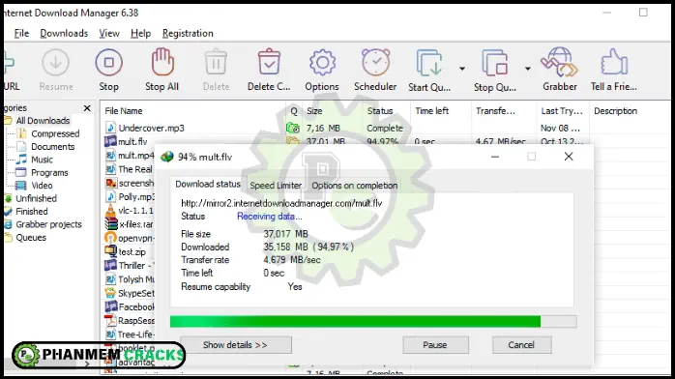This screenshot has width=675, height=379.
Task: Open the View menu
Action: 109,33
